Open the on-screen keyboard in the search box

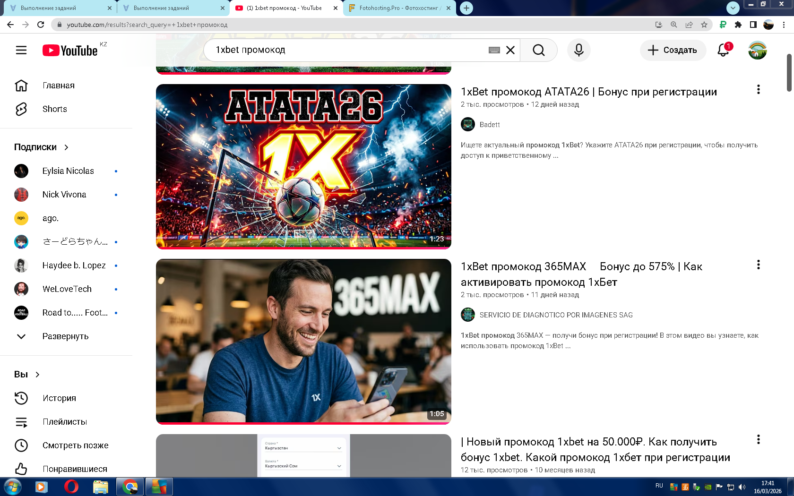494,50
